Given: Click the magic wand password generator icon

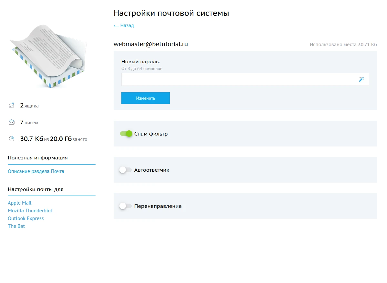Looking at the screenshot, I should coord(361,79).
